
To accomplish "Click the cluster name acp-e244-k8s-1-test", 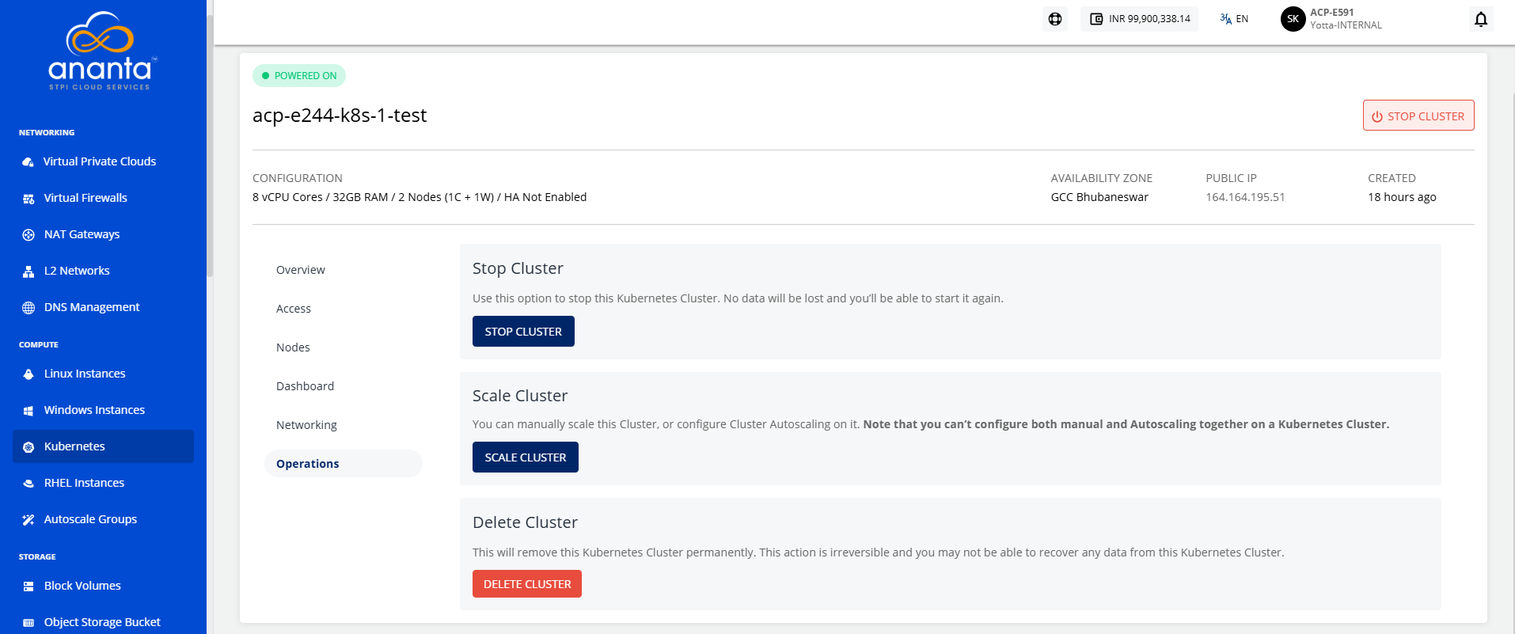I will tap(340, 116).
